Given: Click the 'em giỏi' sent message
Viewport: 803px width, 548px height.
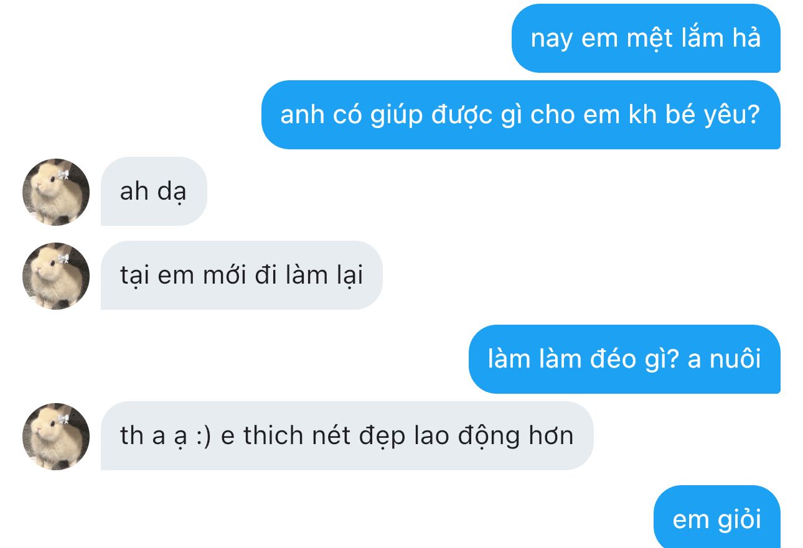Looking at the screenshot, I should coord(716,518).
